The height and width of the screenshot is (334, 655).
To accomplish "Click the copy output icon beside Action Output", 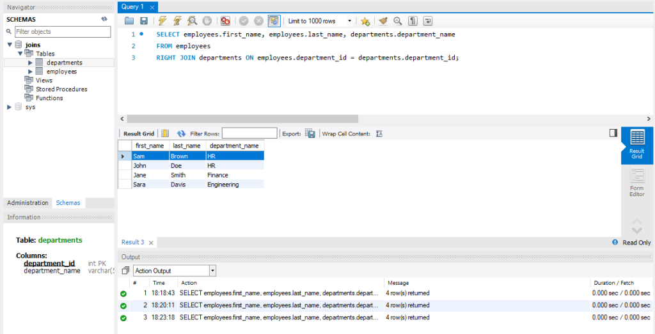I will (125, 271).
